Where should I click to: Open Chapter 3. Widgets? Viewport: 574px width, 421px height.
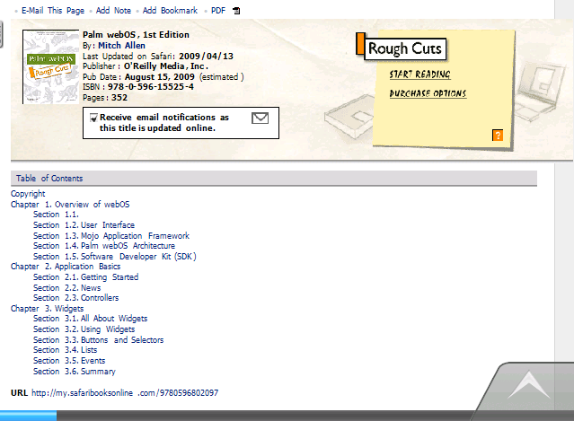(x=47, y=308)
